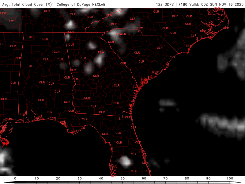Click the "70" label on the color scale

[x=165, y=178]
